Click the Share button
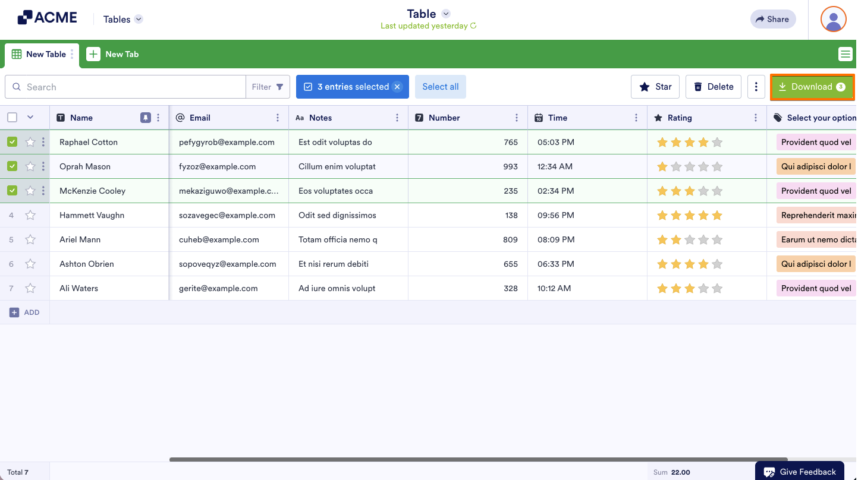The width and height of the screenshot is (858, 480). pos(772,19)
